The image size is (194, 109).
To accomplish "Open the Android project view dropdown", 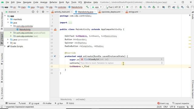I will pos(12,12).
